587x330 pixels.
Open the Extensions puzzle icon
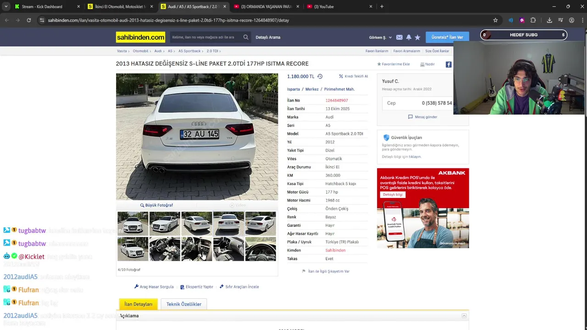533,20
